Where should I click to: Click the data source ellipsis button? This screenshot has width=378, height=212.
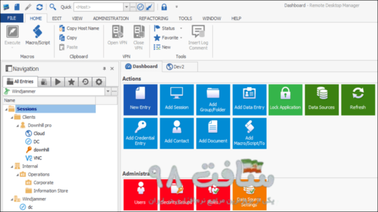pyautogui.click(x=114, y=91)
